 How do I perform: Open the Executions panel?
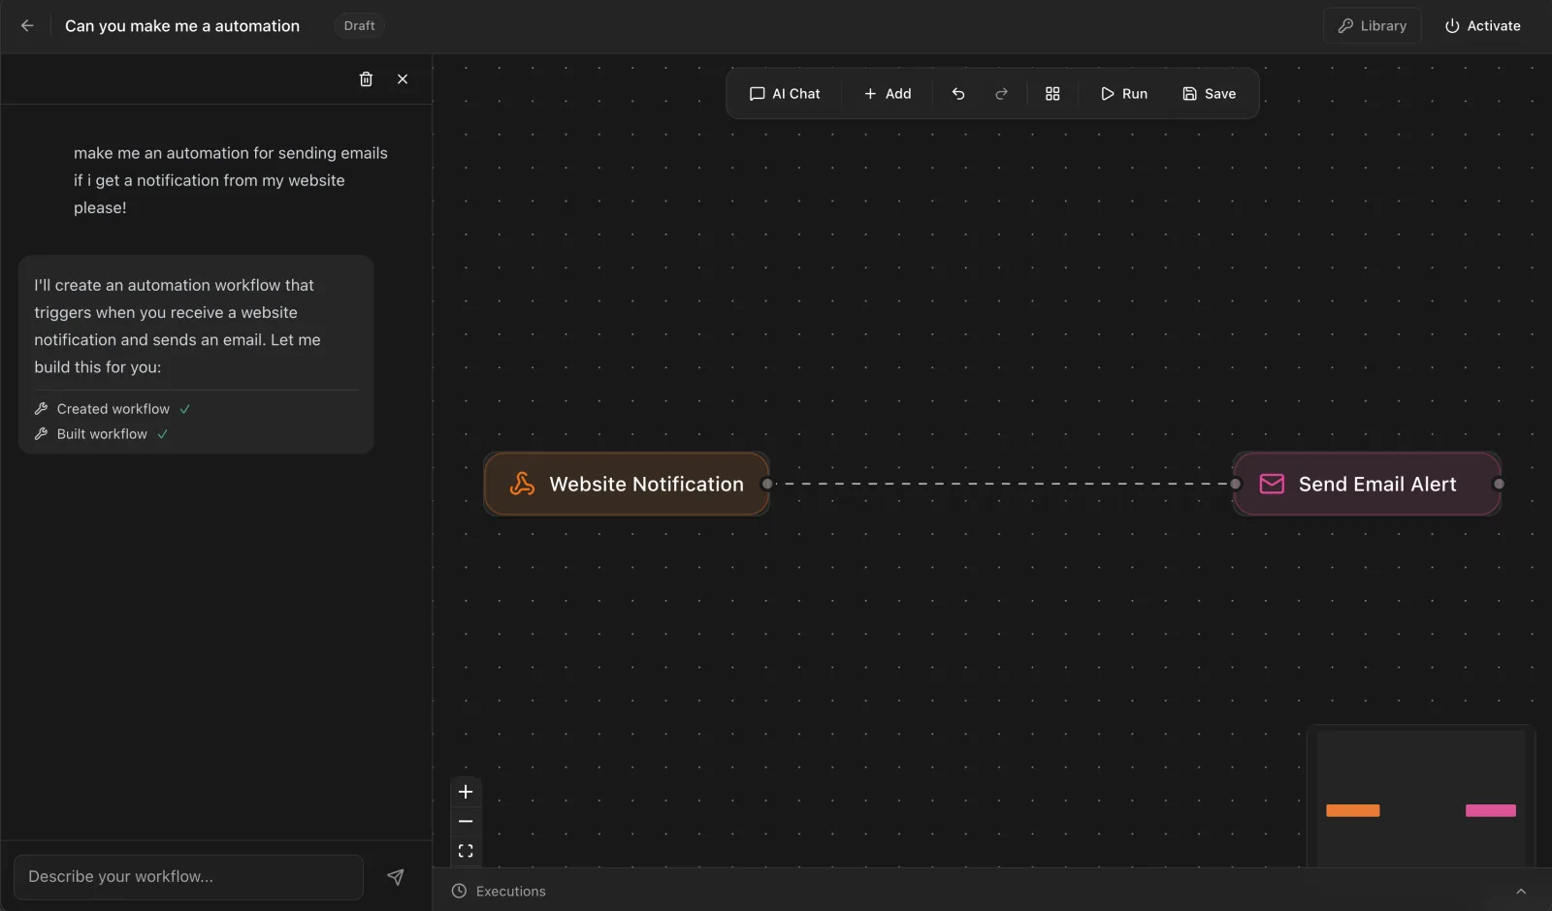coord(499,892)
